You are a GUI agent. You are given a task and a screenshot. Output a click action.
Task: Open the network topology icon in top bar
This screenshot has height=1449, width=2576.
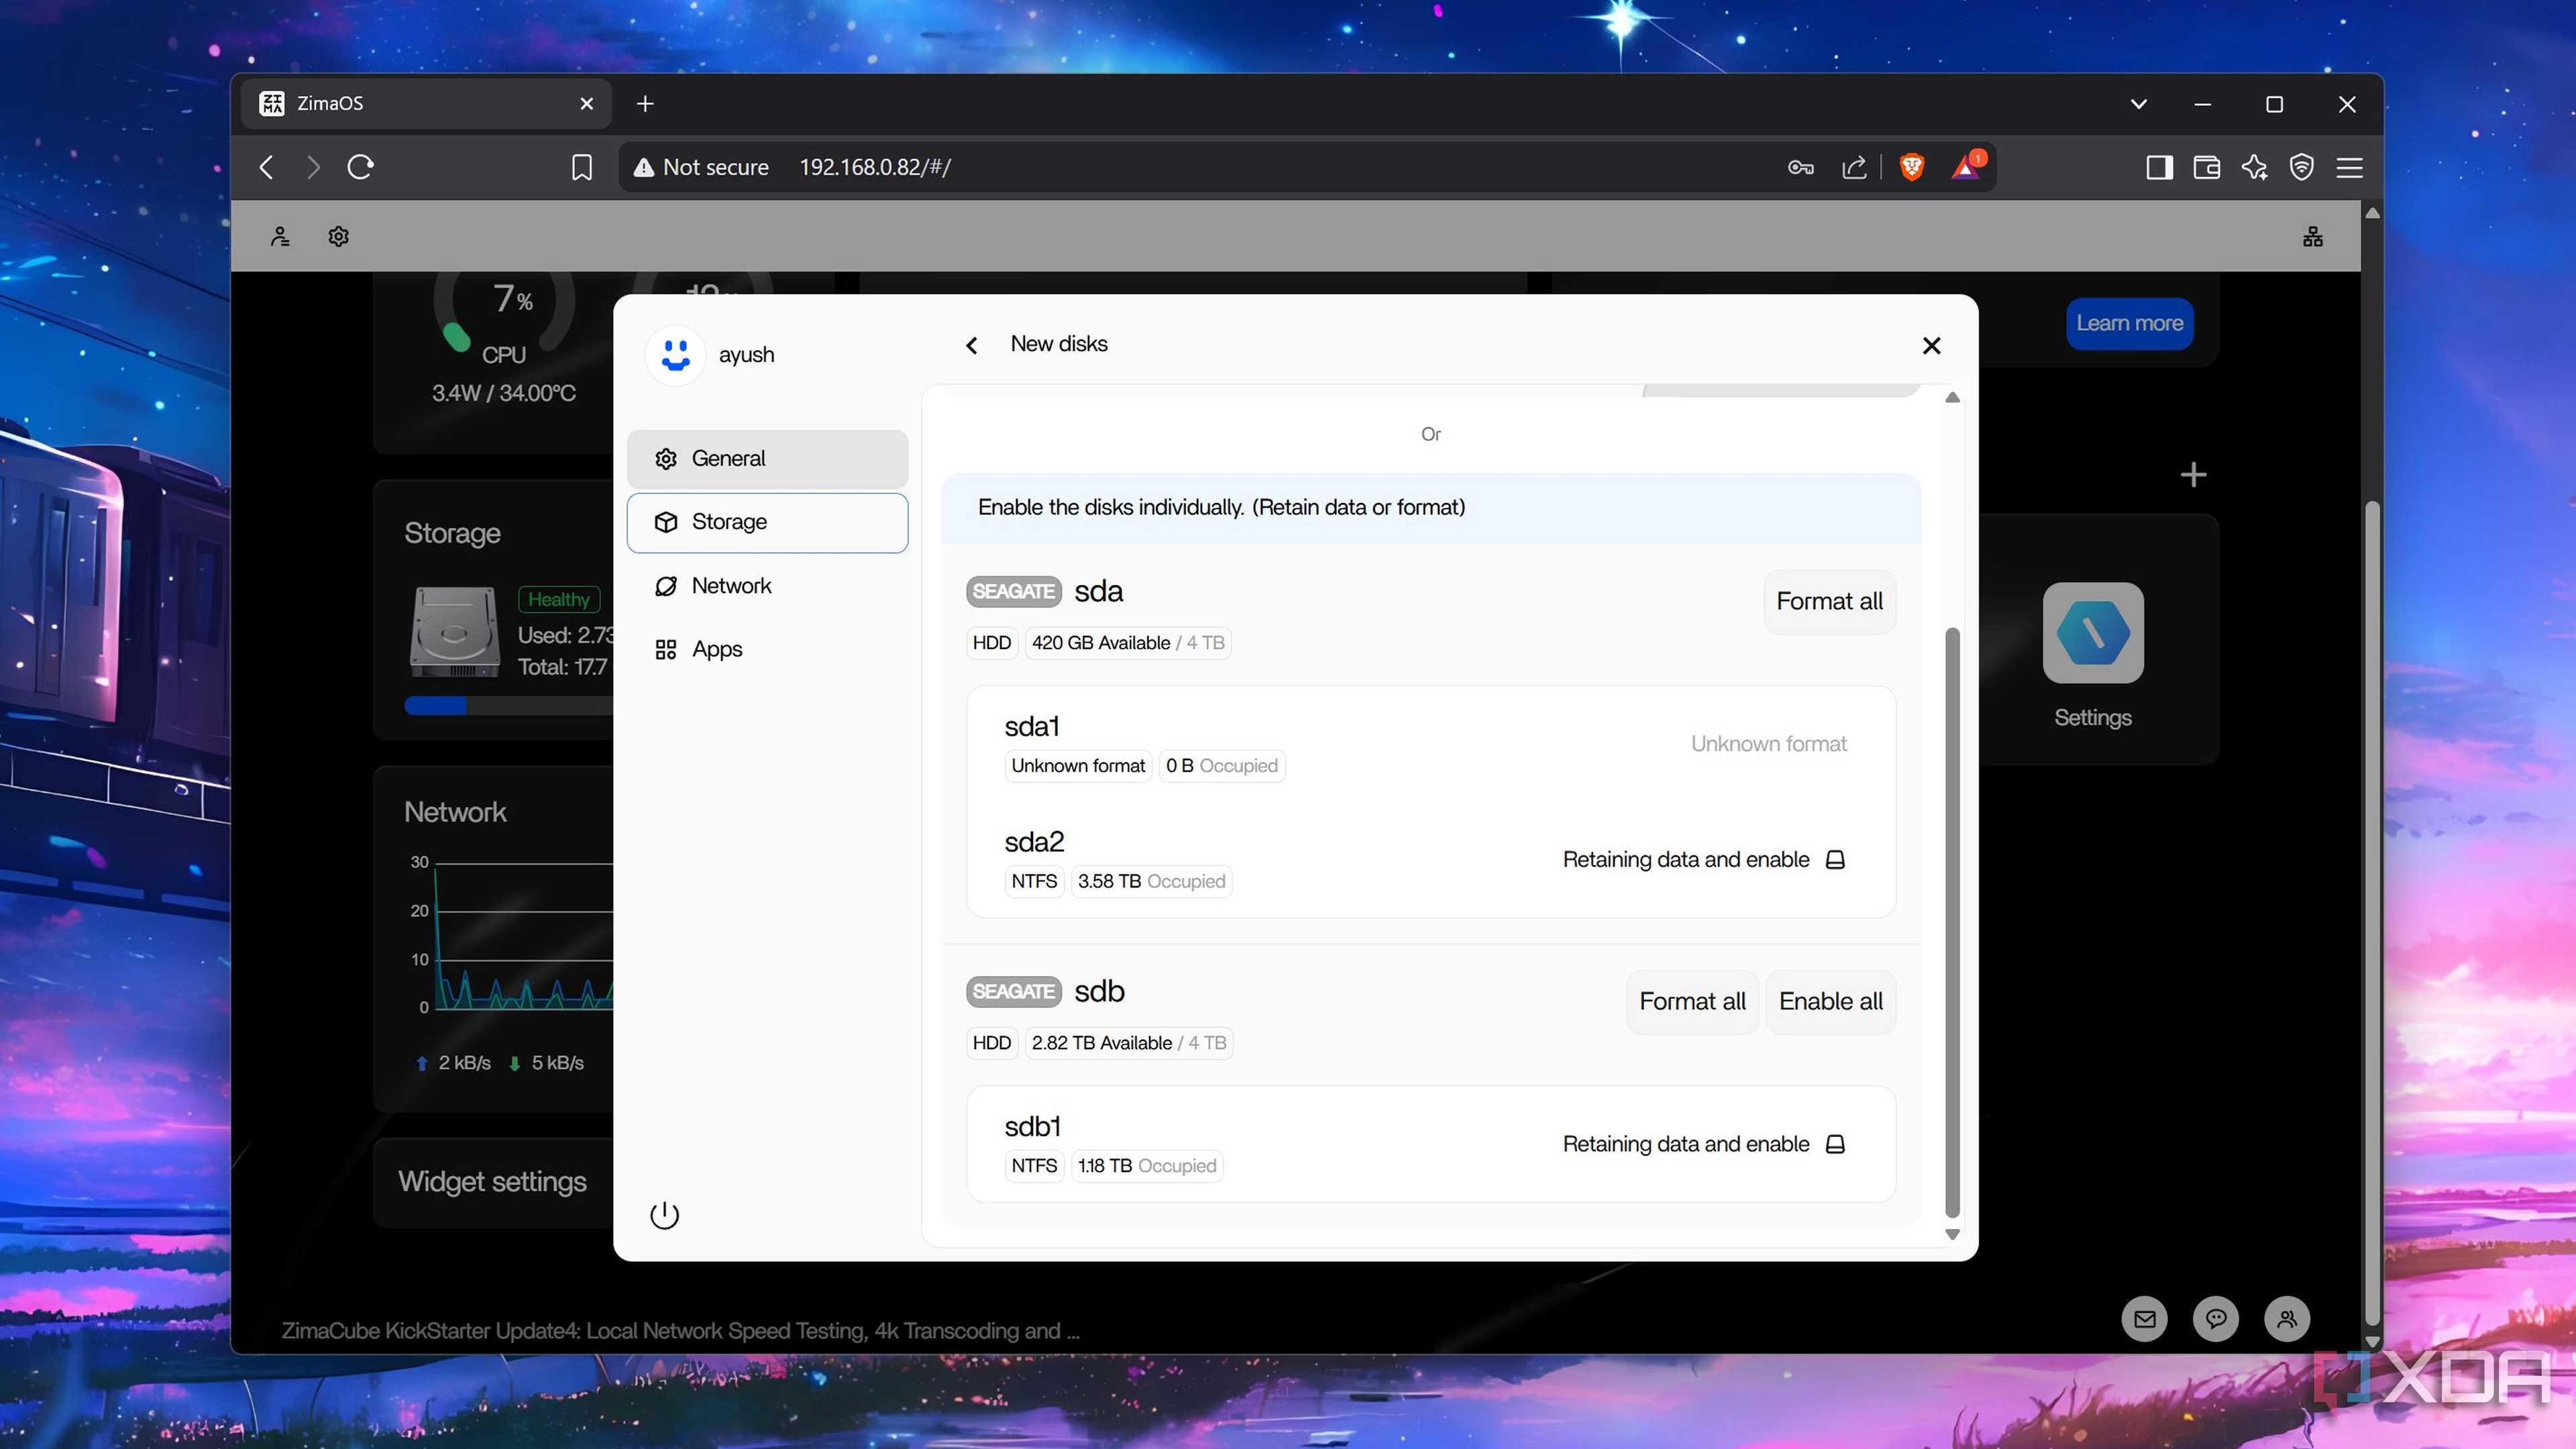click(2312, 236)
